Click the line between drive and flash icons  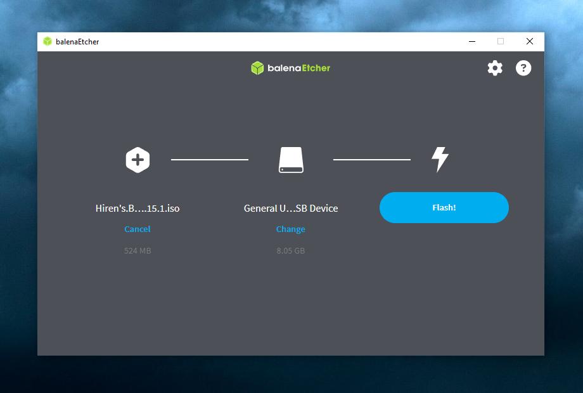pyautogui.click(x=372, y=160)
